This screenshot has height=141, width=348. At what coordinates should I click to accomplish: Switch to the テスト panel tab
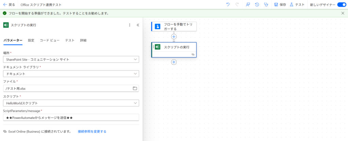70,41
